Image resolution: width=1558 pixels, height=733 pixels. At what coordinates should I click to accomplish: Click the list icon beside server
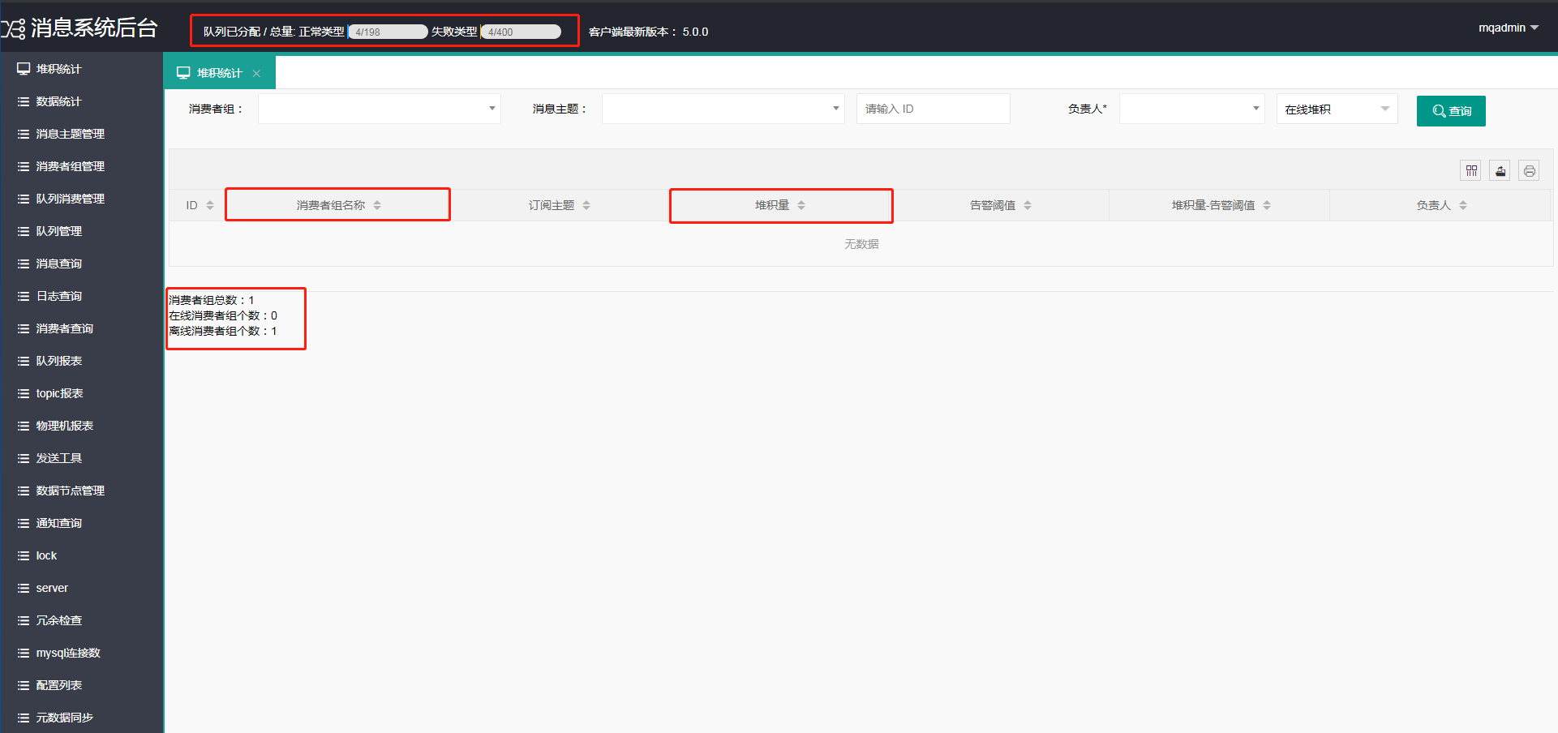pos(24,588)
